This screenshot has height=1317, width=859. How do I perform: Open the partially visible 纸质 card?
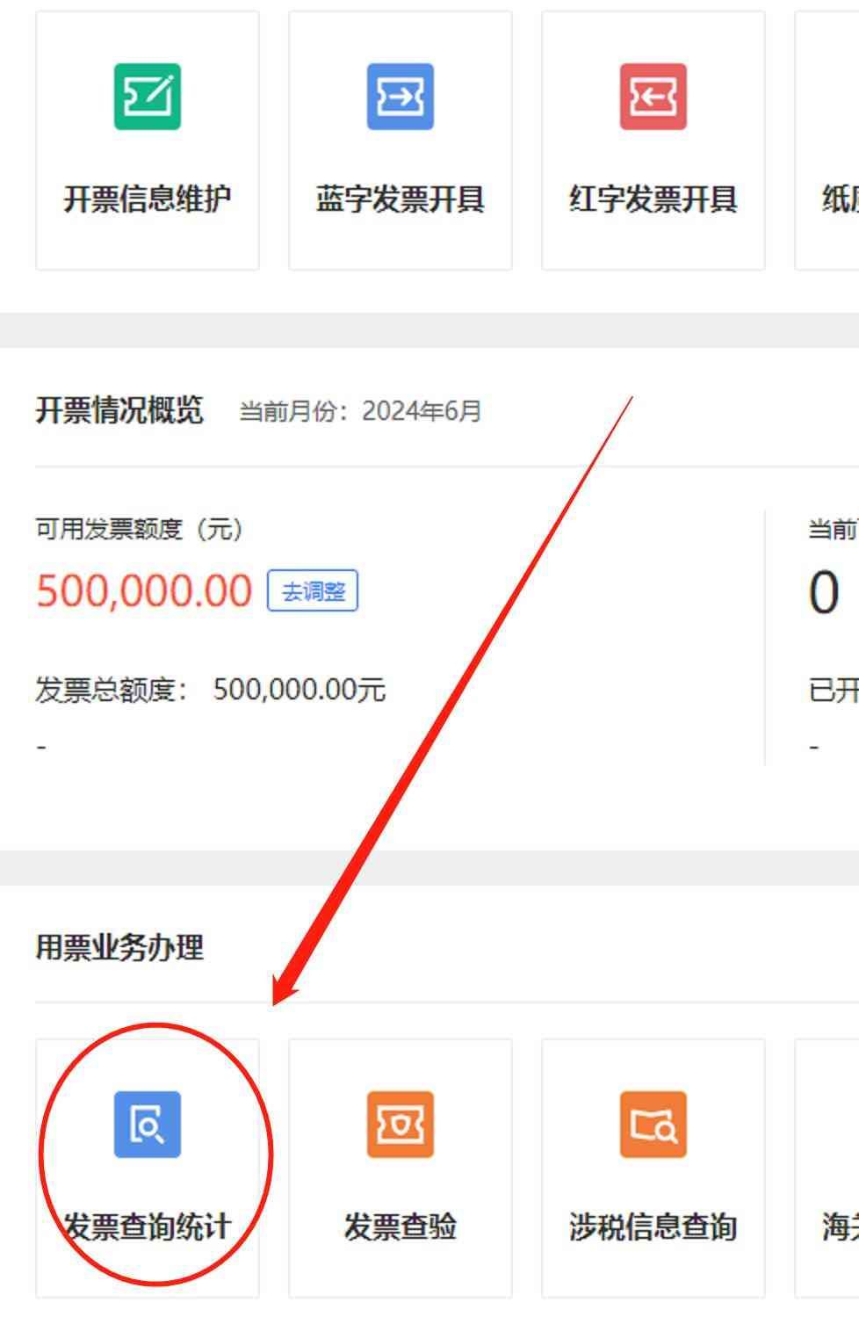pos(827,141)
